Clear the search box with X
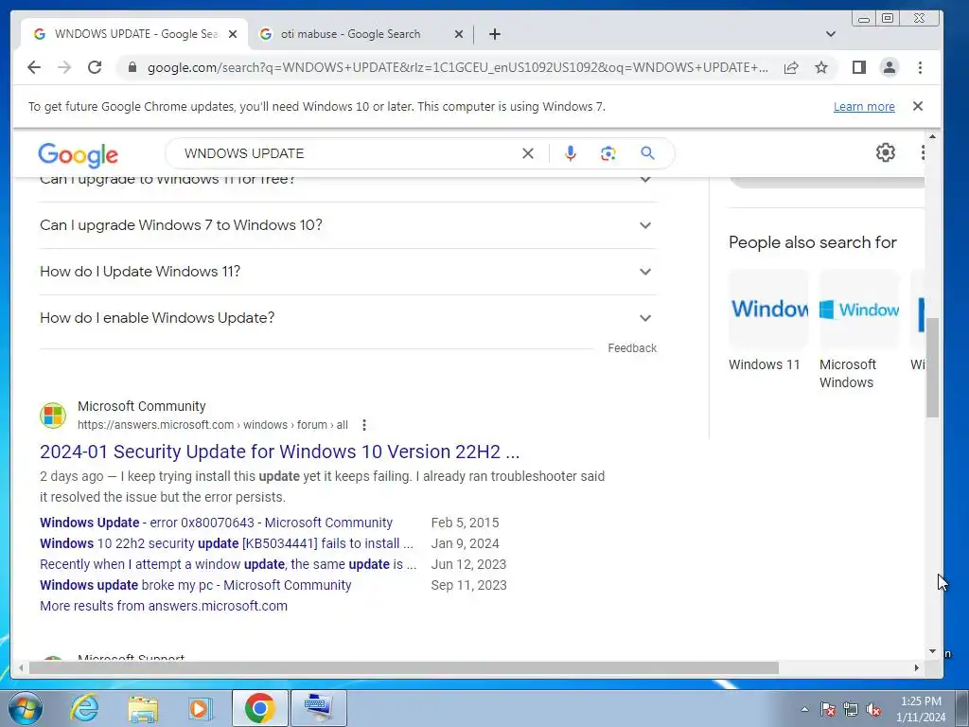The height and width of the screenshot is (727, 969). coord(528,153)
